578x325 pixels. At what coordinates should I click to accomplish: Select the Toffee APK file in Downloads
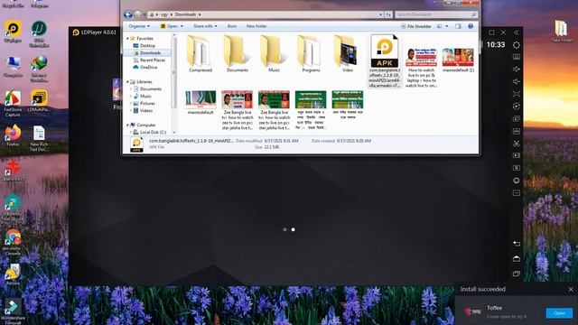385,61
